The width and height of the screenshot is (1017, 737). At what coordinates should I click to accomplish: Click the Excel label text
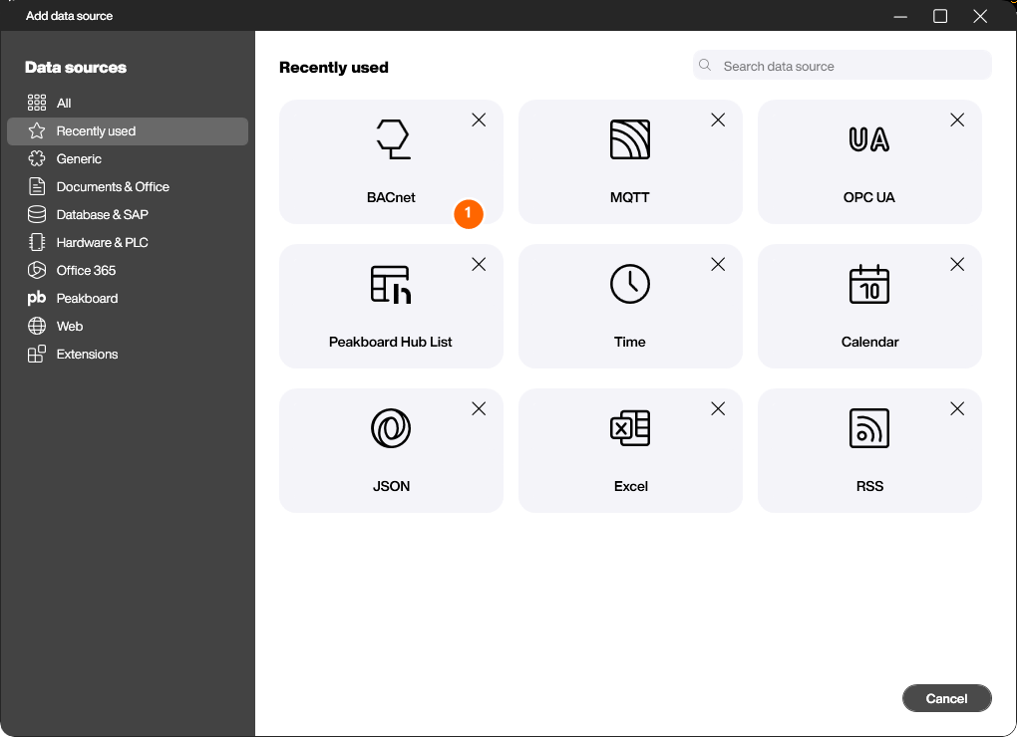(x=630, y=486)
